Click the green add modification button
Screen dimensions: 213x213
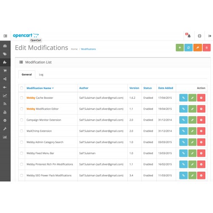(x=180, y=48)
